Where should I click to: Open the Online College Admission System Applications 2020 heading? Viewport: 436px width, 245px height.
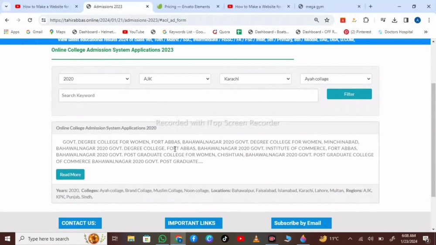(106, 128)
